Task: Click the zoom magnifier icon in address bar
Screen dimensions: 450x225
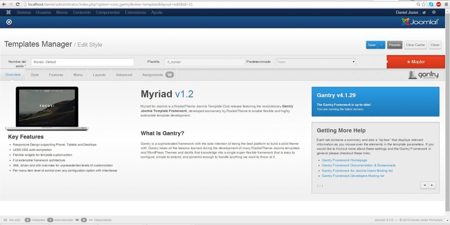Action: 418,4
